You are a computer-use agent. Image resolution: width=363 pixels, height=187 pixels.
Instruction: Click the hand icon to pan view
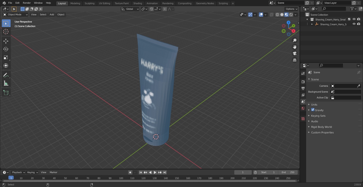[x=294, y=47]
